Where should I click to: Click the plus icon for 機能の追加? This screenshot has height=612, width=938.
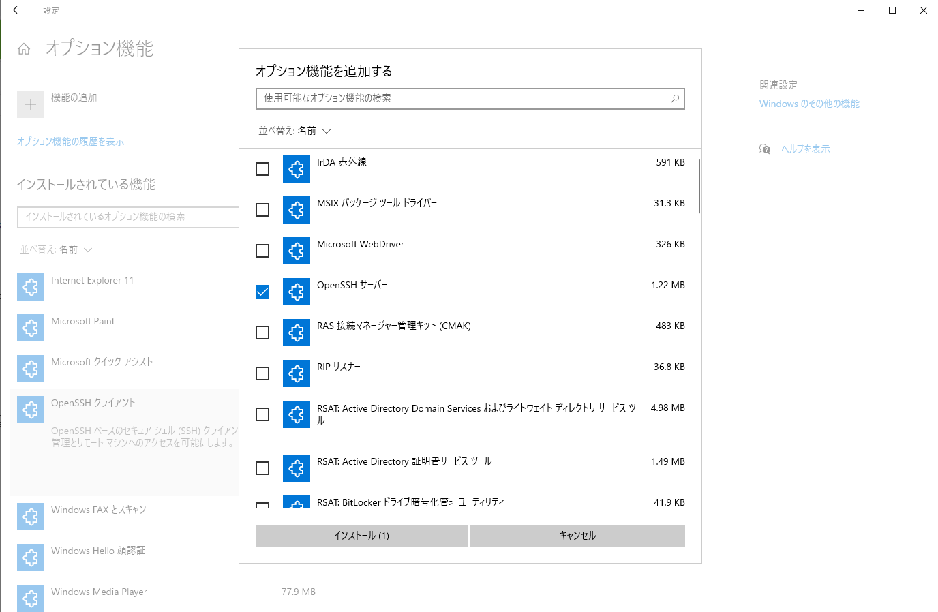click(x=31, y=104)
